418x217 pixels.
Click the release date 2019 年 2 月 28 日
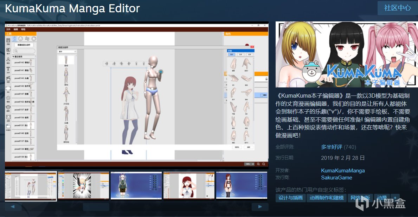342,158
